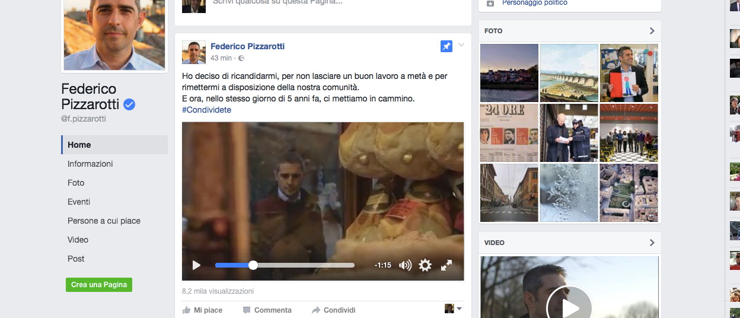This screenshot has height=318, width=740.
Task: Click the 43 min timestamp
Action: tap(221, 58)
